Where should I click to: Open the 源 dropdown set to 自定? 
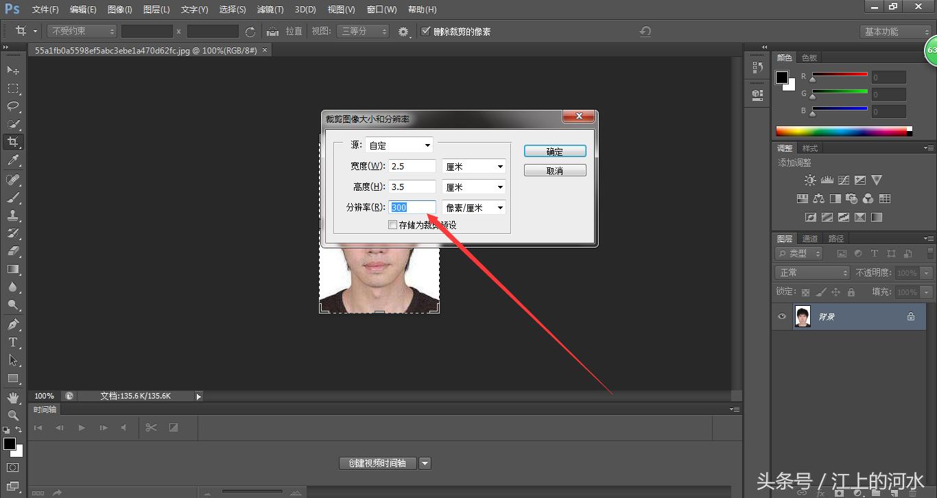(399, 145)
